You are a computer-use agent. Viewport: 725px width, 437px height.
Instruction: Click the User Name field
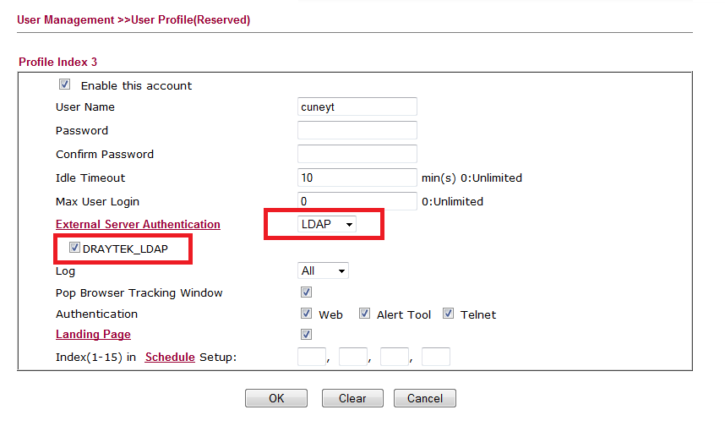(x=357, y=107)
